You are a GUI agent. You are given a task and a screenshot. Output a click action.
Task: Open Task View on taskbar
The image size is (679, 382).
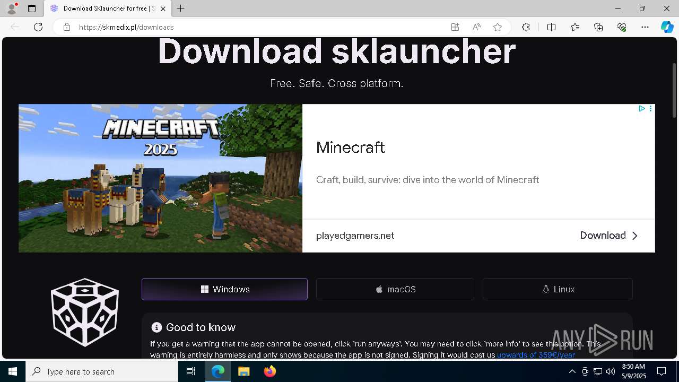(x=191, y=371)
